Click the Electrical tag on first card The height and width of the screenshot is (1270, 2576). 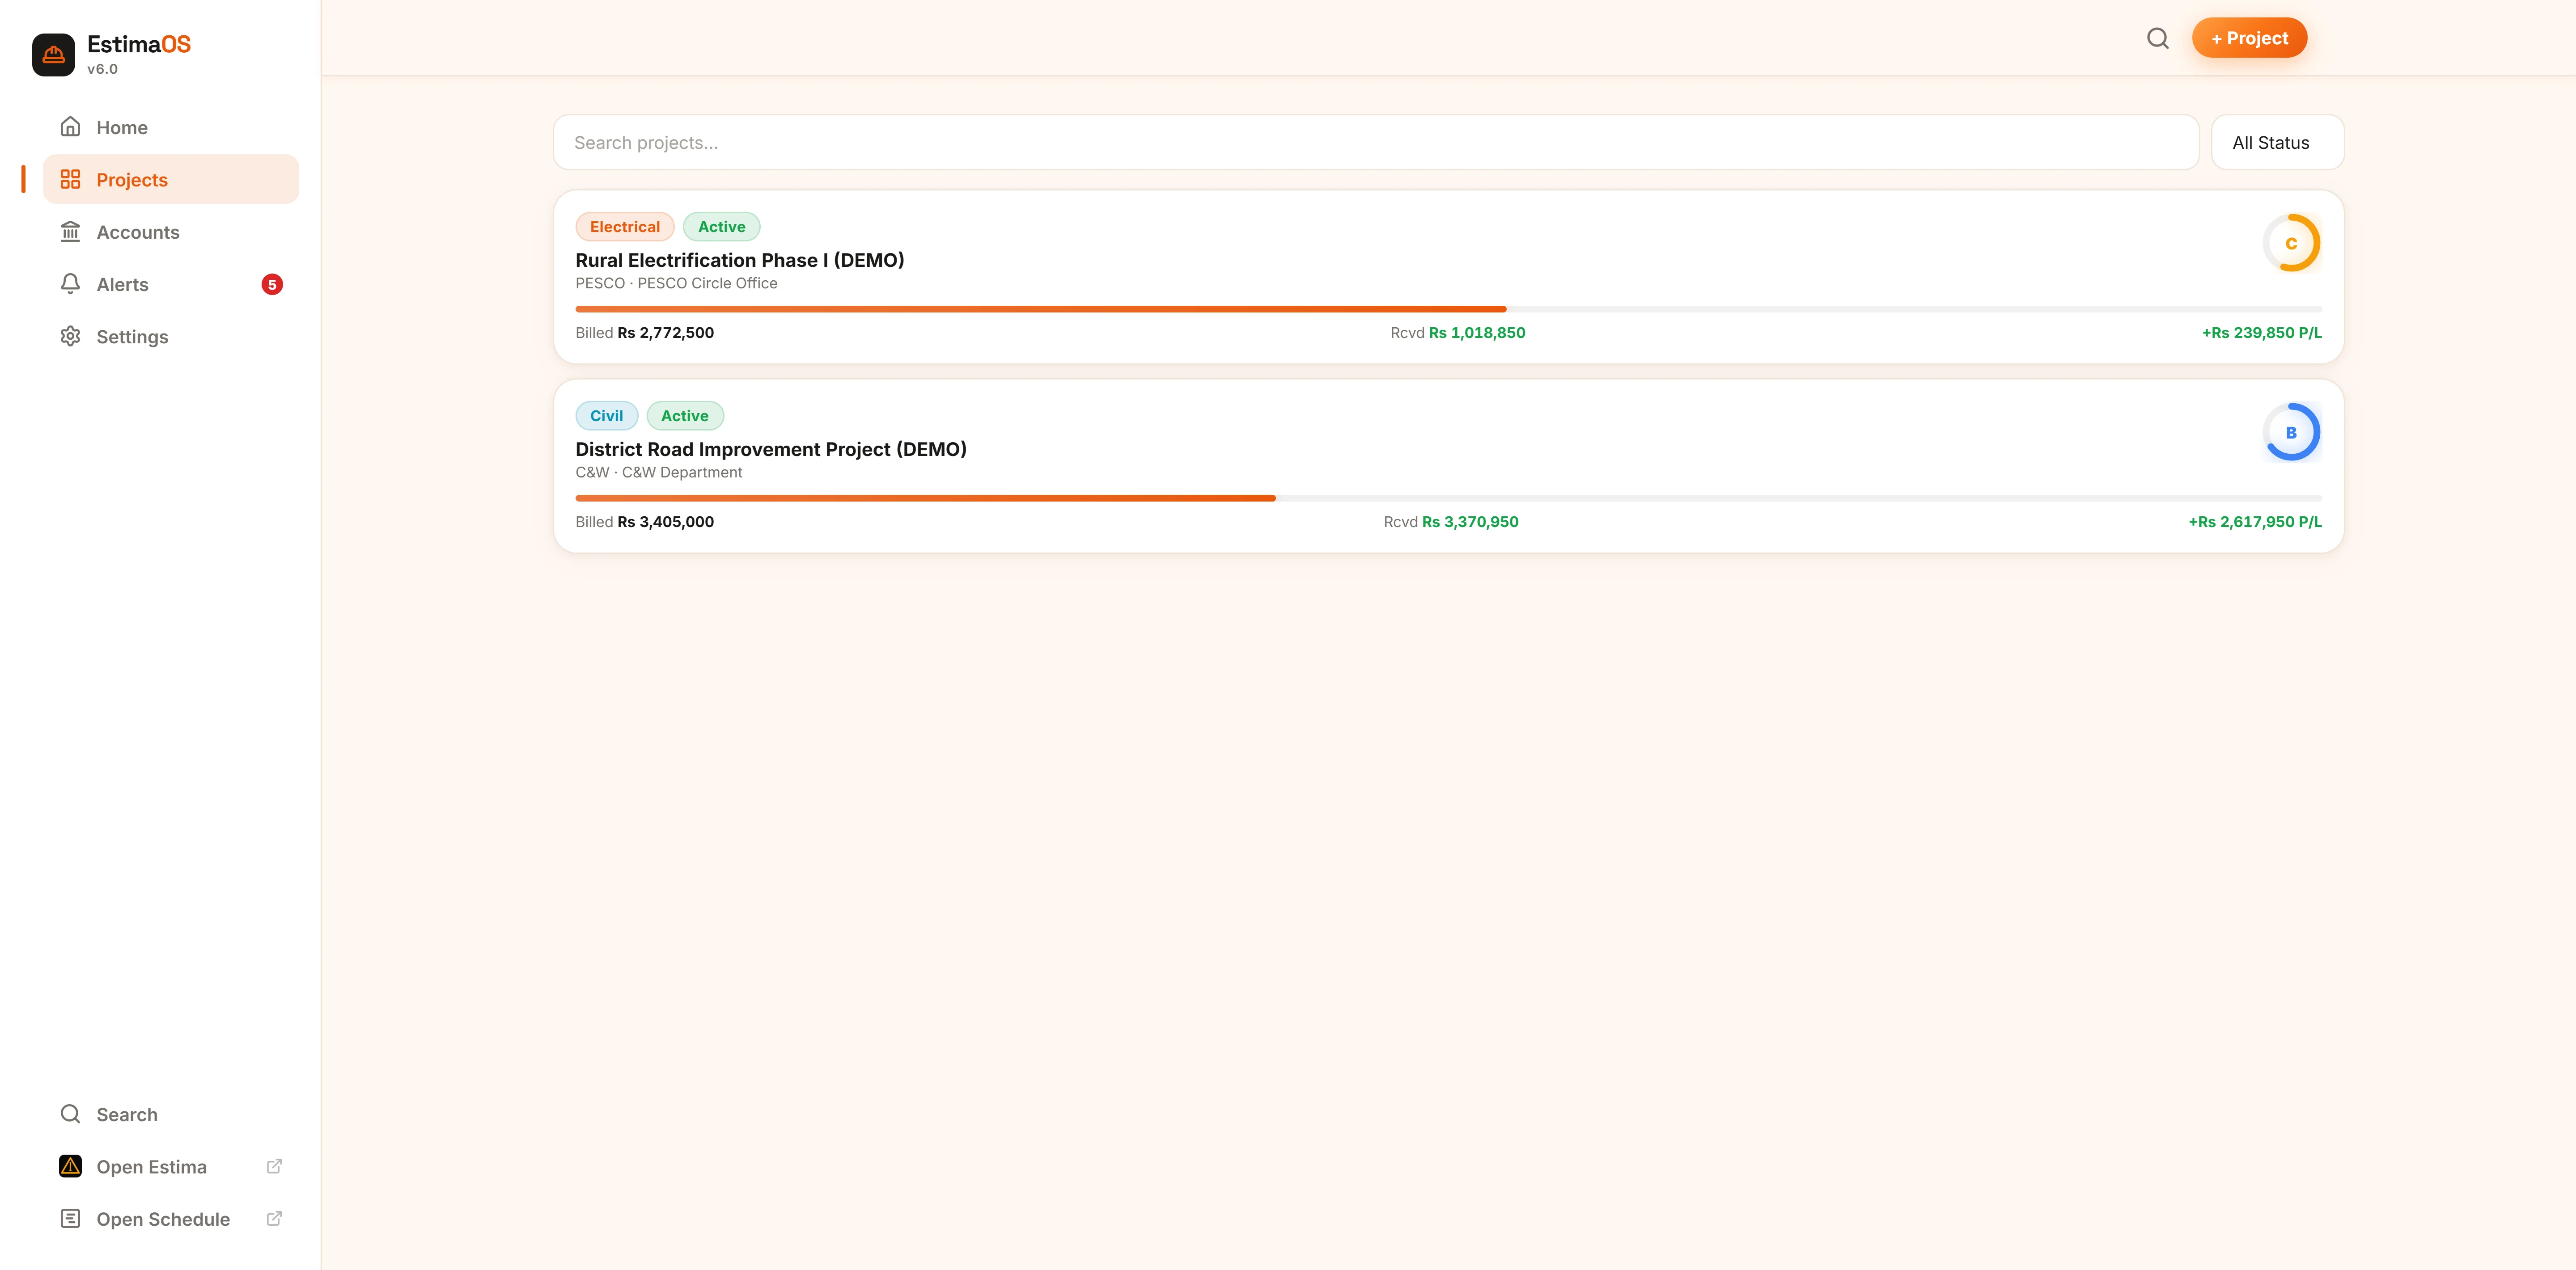point(625,227)
